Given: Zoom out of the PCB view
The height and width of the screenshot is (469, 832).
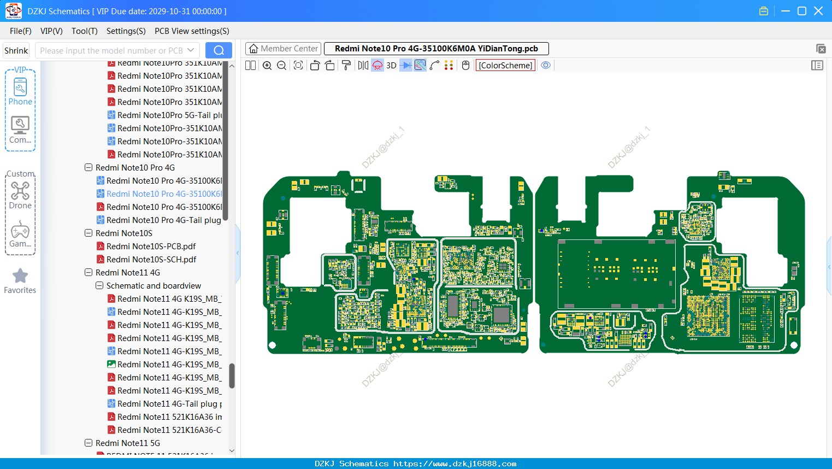Looking at the screenshot, I should coord(282,66).
